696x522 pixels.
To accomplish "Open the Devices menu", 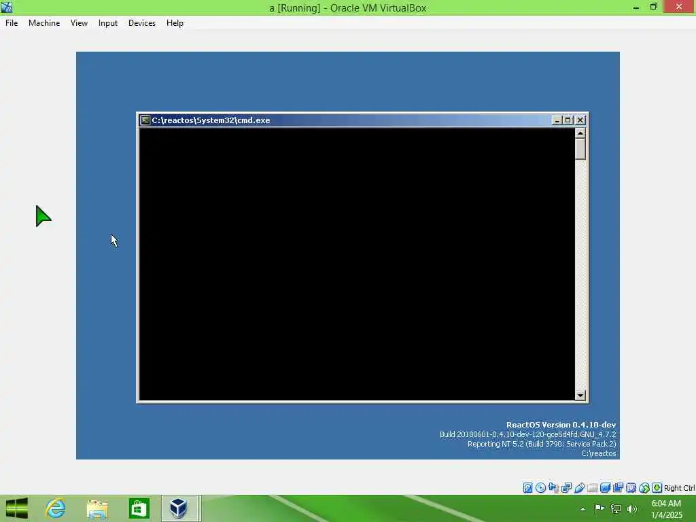I will pos(141,23).
